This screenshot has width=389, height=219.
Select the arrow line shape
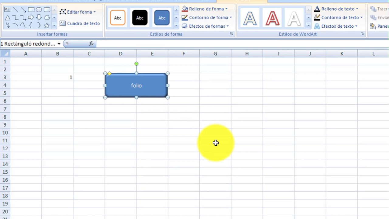tap(23, 9)
